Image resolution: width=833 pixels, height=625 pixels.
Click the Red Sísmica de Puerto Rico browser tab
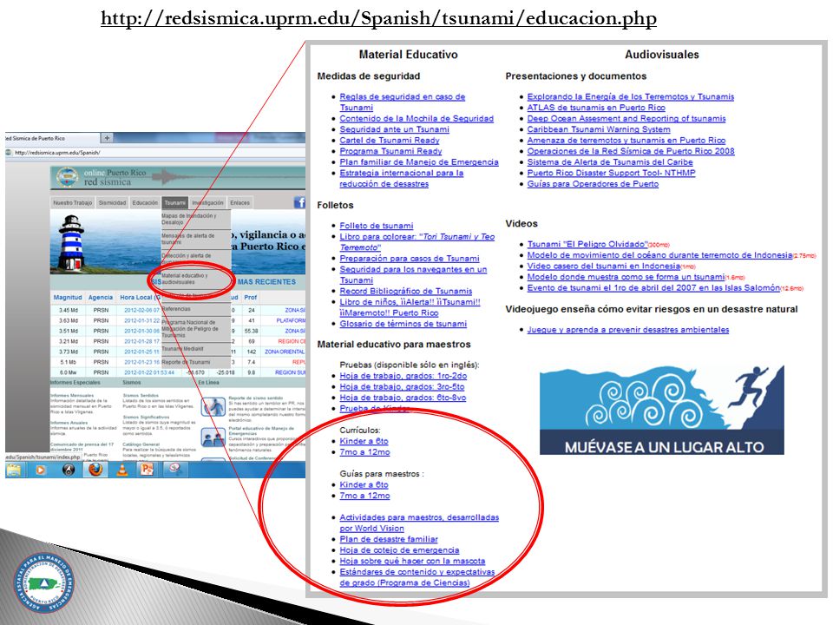50,138
